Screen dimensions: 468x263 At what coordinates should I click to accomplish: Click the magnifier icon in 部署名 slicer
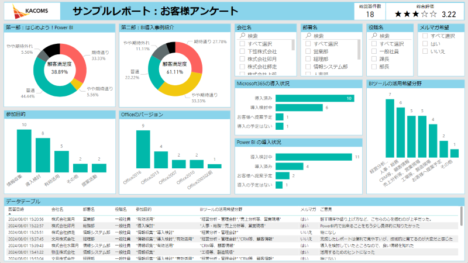click(x=308, y=36)
